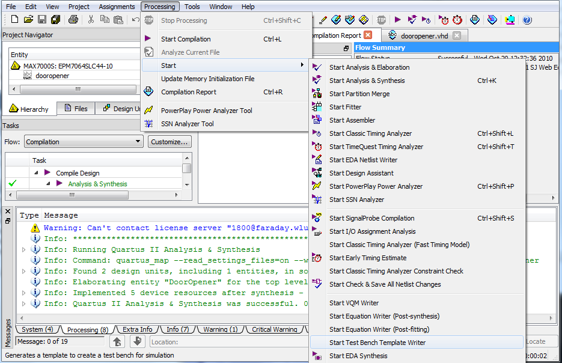Choose Start TimeQuest Timing Analyzer
This screenshot has height=363, width=562.
click(x=417, y=147)
